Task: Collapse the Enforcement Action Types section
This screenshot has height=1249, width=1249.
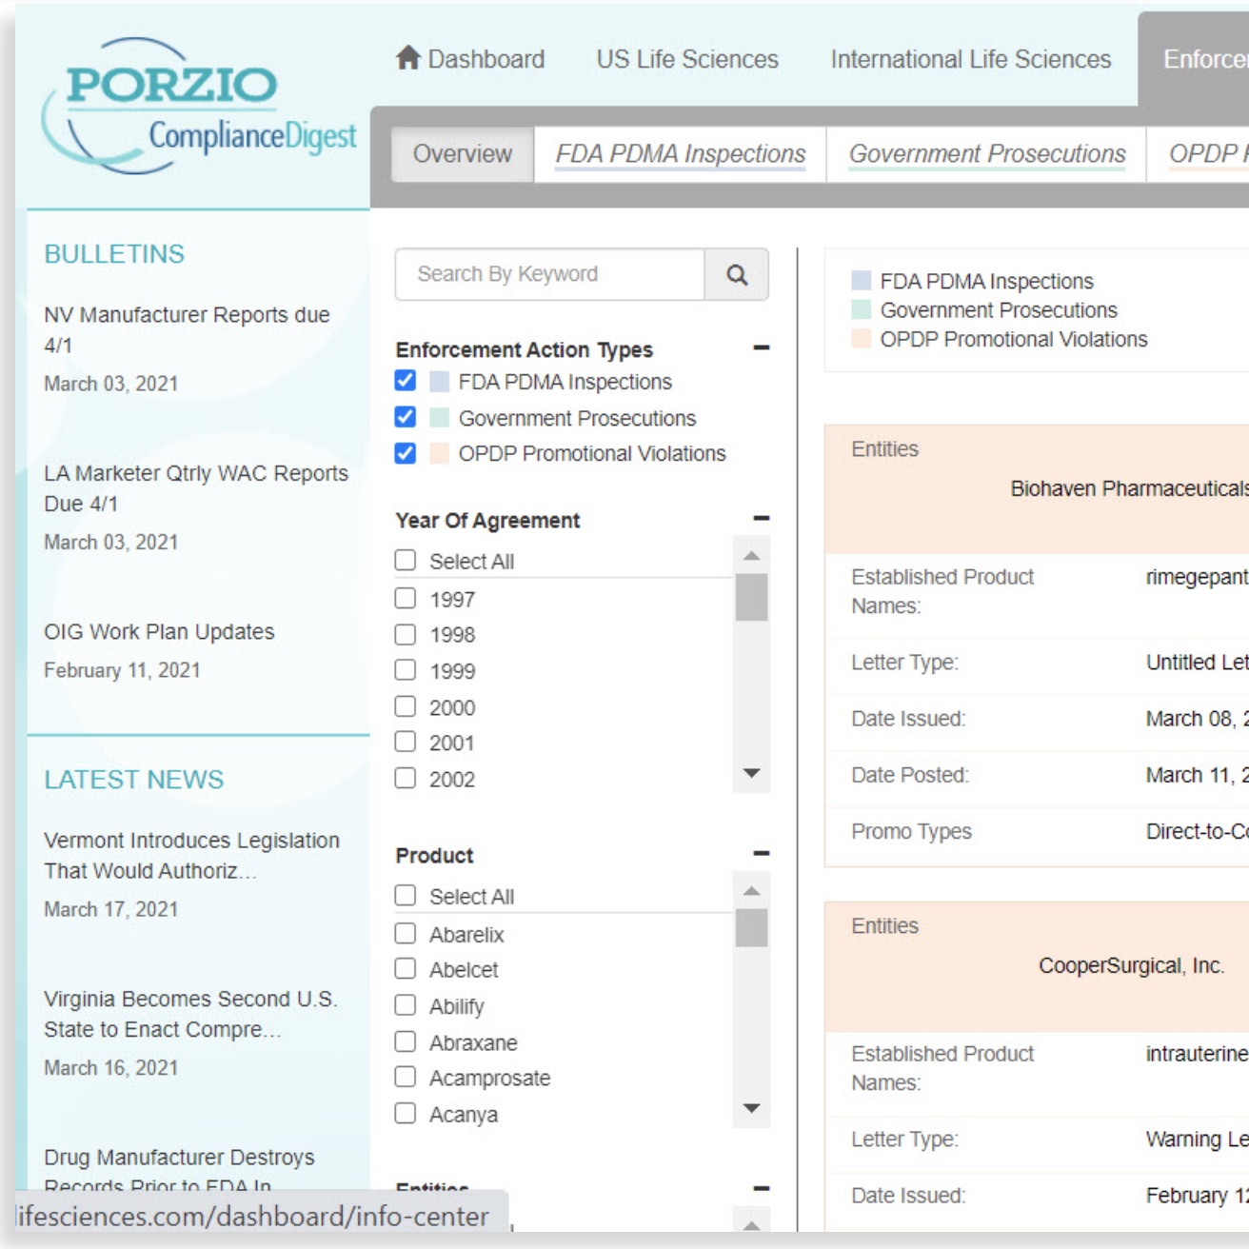Action: point(761,348)
